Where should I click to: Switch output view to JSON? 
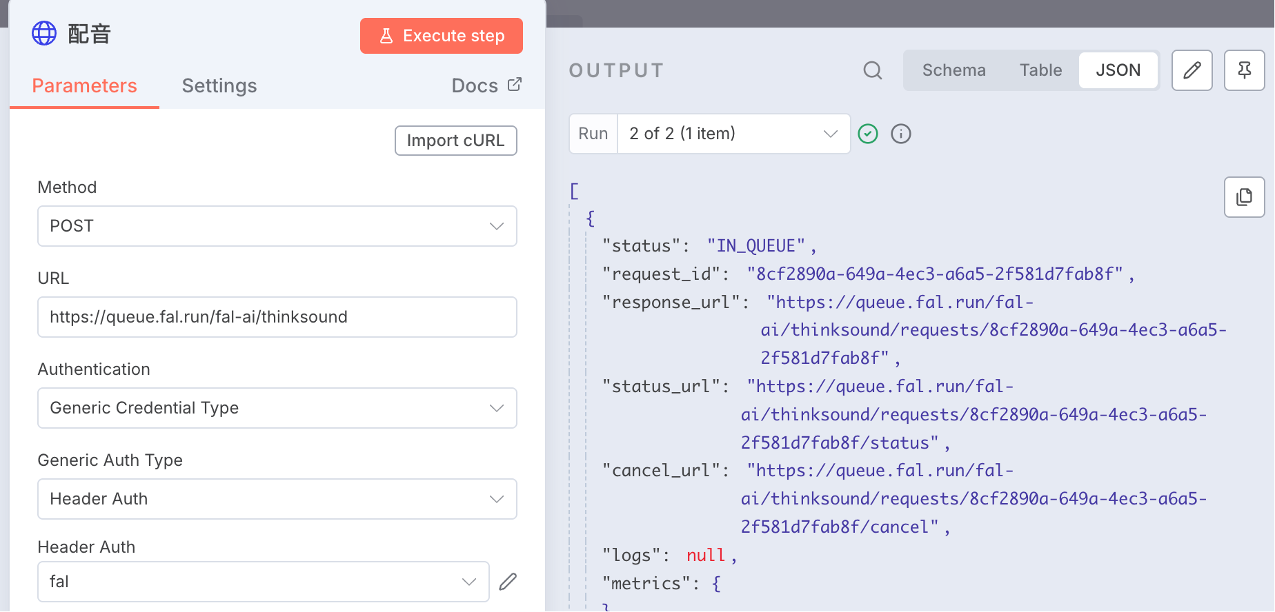[1118, 70]
